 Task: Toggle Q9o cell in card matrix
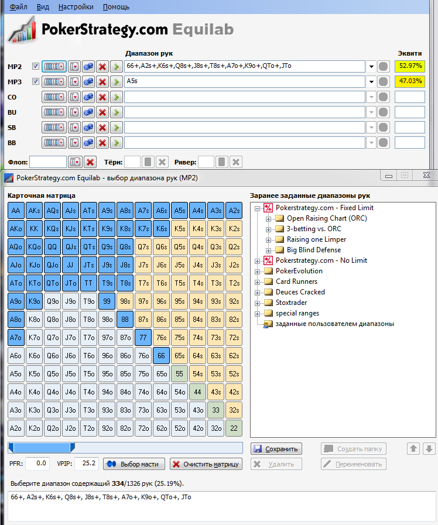(52, 301)
